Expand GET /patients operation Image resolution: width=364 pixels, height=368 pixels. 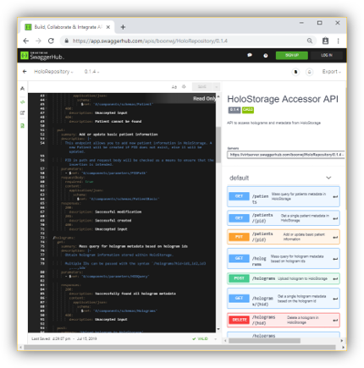point(284,196)
